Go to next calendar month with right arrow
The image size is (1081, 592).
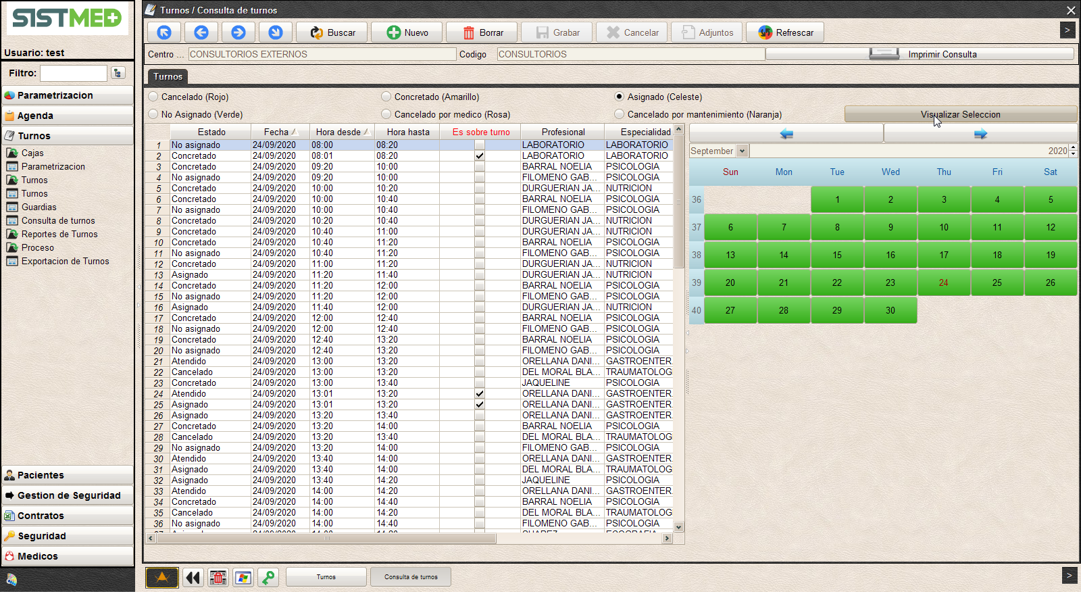[980, 134]
